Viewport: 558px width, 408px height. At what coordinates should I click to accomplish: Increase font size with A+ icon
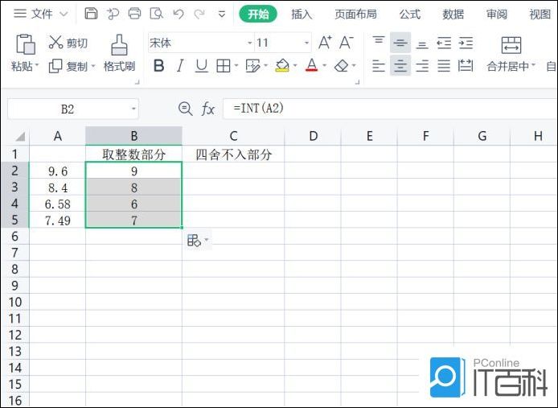tap(325, 43)
